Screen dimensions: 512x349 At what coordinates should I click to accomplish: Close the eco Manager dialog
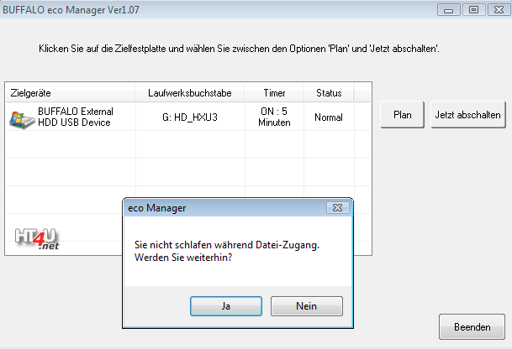(338, 207)
